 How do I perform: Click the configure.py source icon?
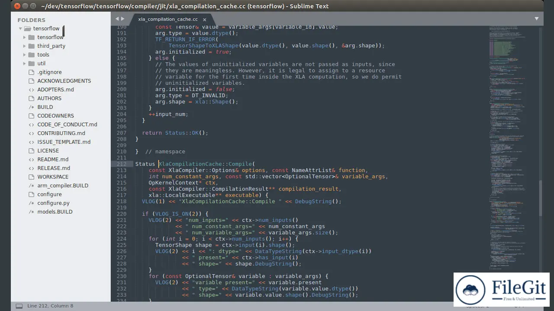pyautogui.click(x=31, y=203)
